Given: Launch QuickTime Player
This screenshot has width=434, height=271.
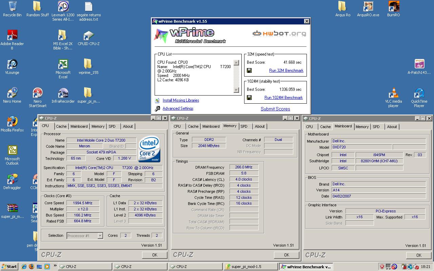Looking at the screenshot, I should click(419, 98).
